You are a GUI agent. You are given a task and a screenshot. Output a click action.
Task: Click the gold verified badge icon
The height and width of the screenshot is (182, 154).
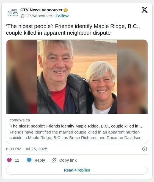[66, 10]
